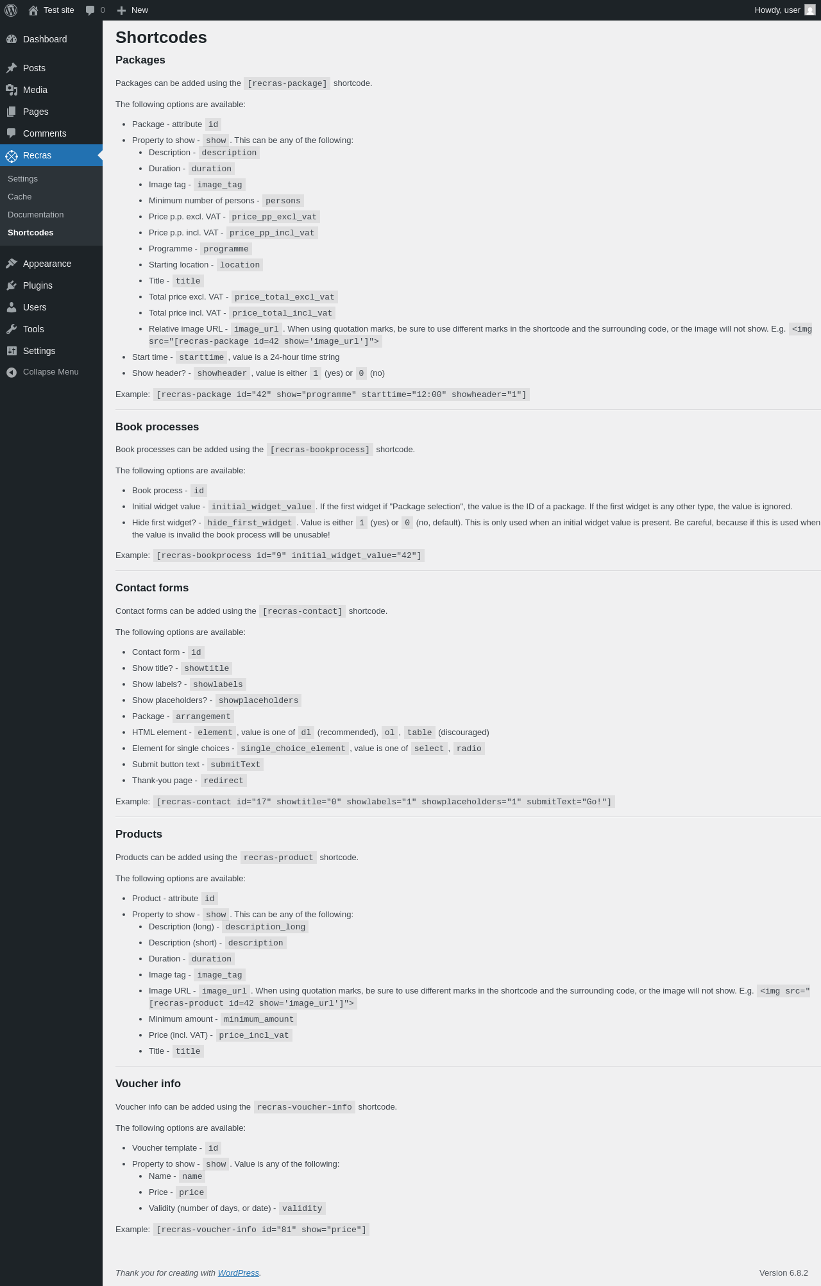Image resolution: width=821 pixels, height=1286 pixels.
Task: Click the Tools wrench icon
Action: (12, 329)
